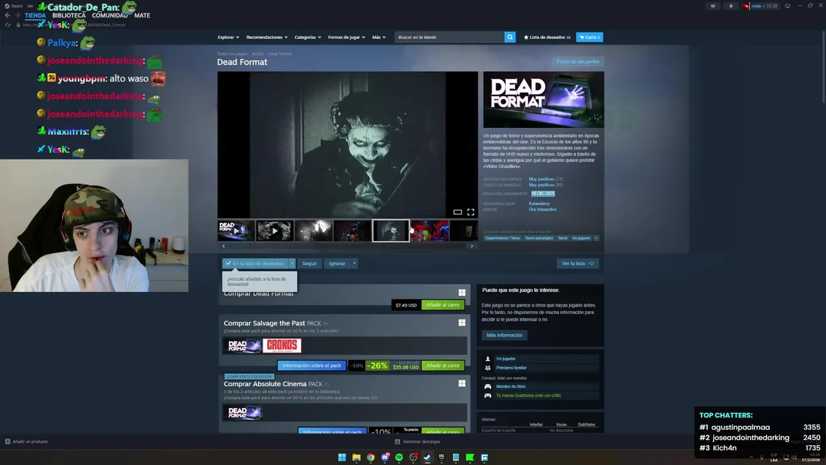826x465 pixels.
Task: Click the Préstamo familiar link
Action: pos(511,367)
